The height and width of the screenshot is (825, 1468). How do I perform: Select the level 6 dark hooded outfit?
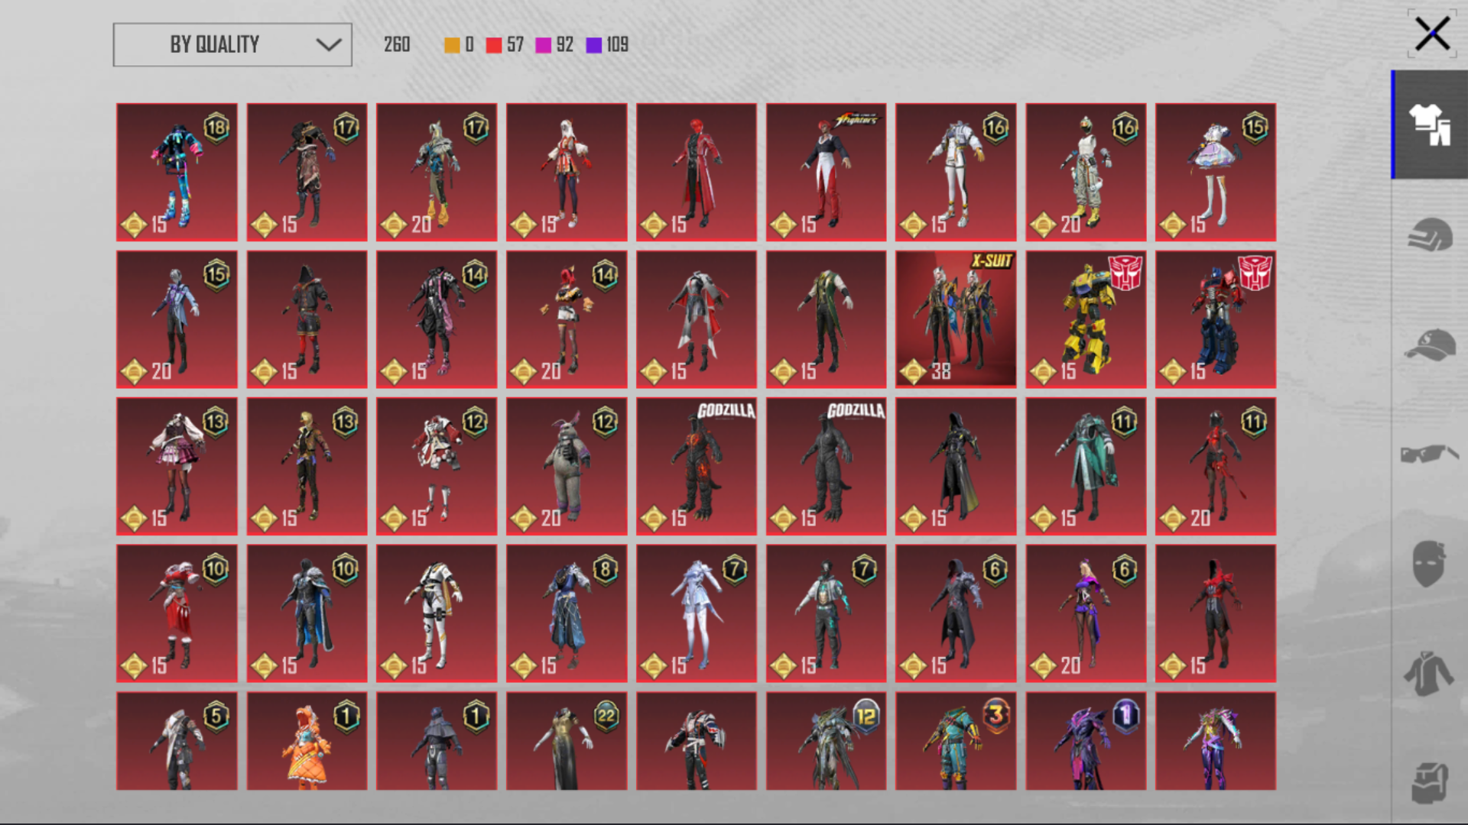[956, 613]
